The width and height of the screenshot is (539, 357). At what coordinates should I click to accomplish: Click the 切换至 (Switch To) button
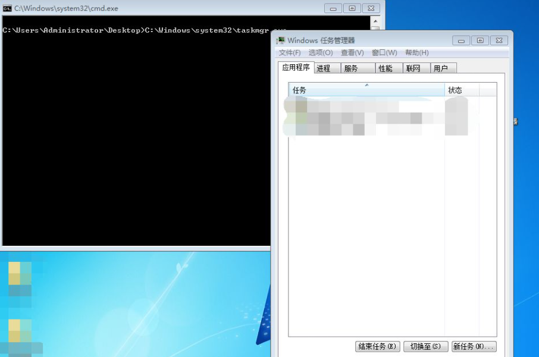pyautogui.click(x=426, y=346)
